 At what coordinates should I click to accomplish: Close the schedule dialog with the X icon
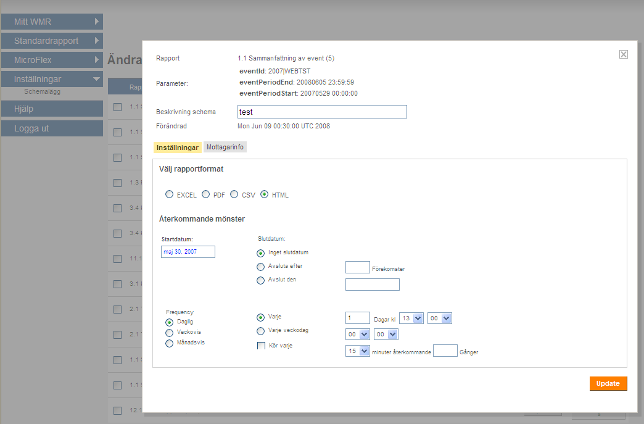coord(623,54)
